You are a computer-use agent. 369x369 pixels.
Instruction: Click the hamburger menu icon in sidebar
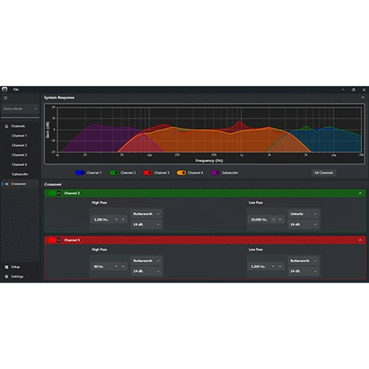pyautogui.click(x=6, y=97)
